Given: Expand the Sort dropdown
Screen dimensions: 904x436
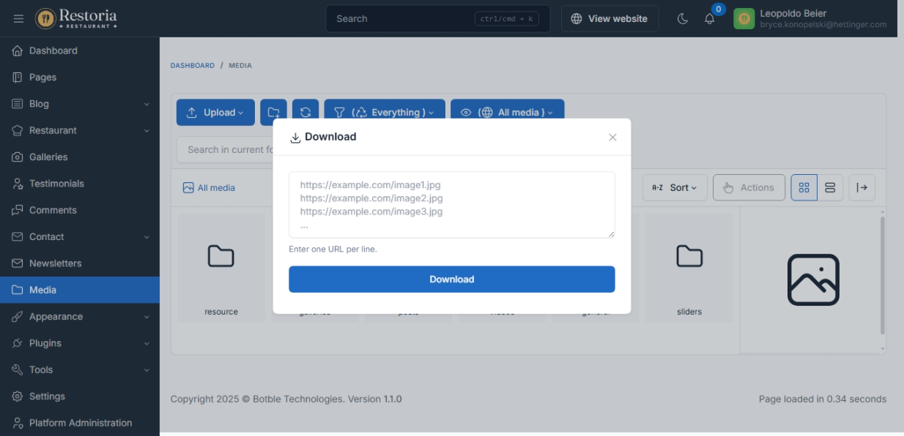Looking at the screenshot, I should click(x=675, y=188).
